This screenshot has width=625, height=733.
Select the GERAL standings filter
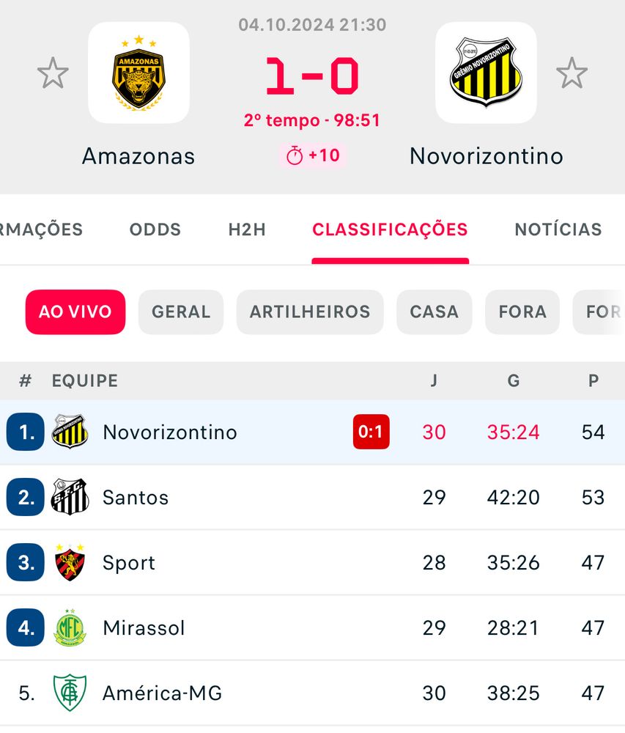(181, 312)
